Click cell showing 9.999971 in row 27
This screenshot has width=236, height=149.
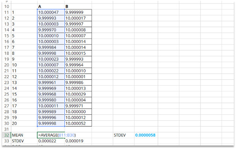coord(78,106)
